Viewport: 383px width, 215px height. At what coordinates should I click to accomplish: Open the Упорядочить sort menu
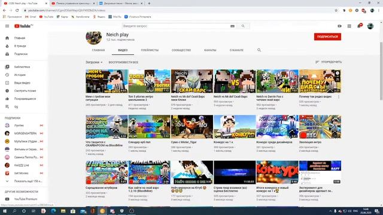329,62
